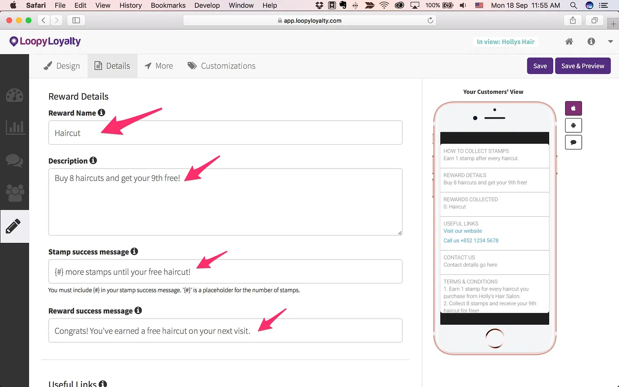Click info icon beside Reward success message

click(x=138, y=310)
